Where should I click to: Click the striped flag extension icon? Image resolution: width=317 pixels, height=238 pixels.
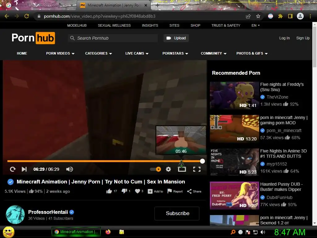270,16
